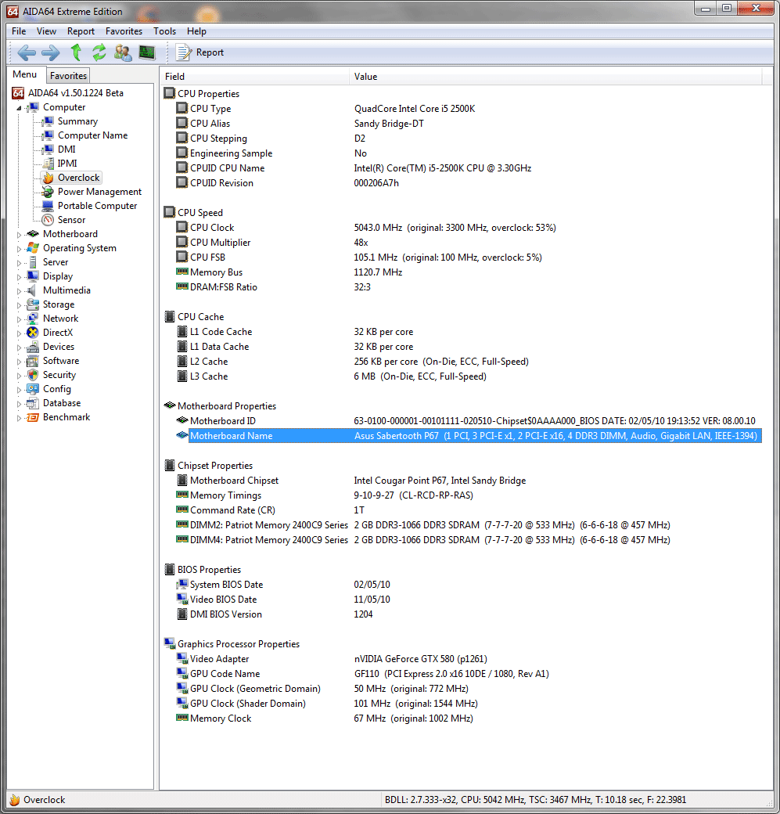Viewport: 780px width, 814px height.
Task: Click the Value column header
Action: (555, 77)
